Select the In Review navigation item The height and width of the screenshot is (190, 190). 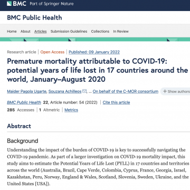pos(121,31)
